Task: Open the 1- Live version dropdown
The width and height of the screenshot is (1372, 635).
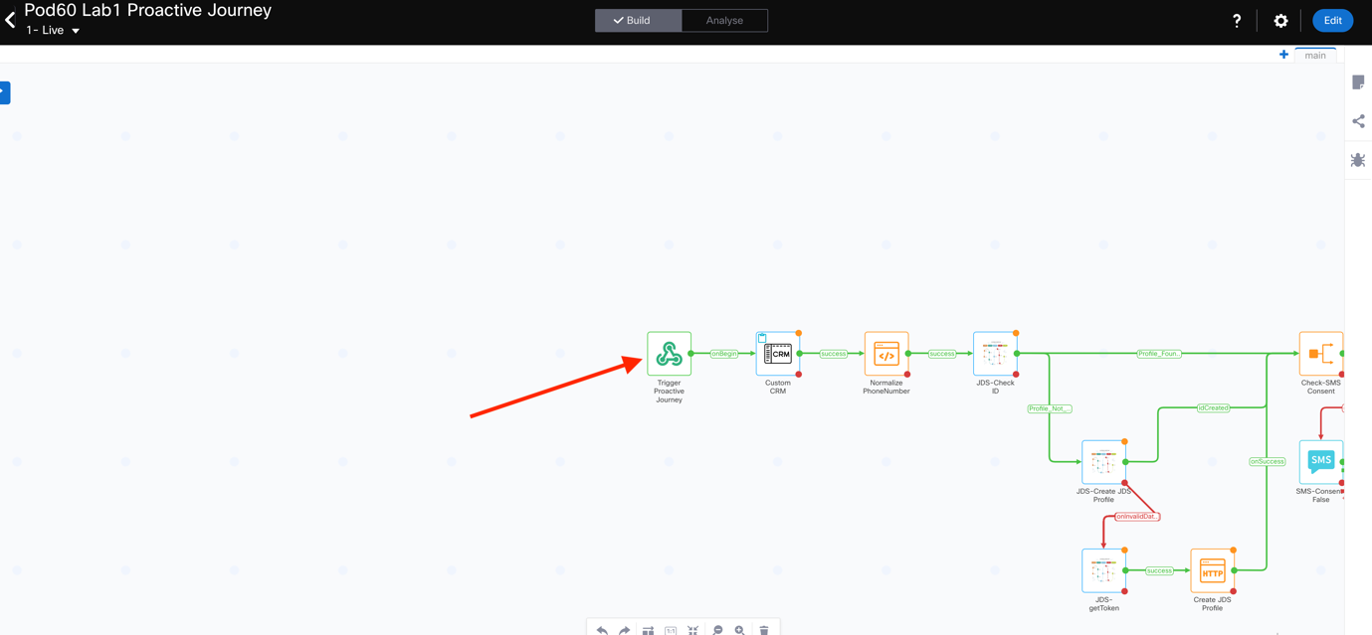Action: click(x=54, y=31)
